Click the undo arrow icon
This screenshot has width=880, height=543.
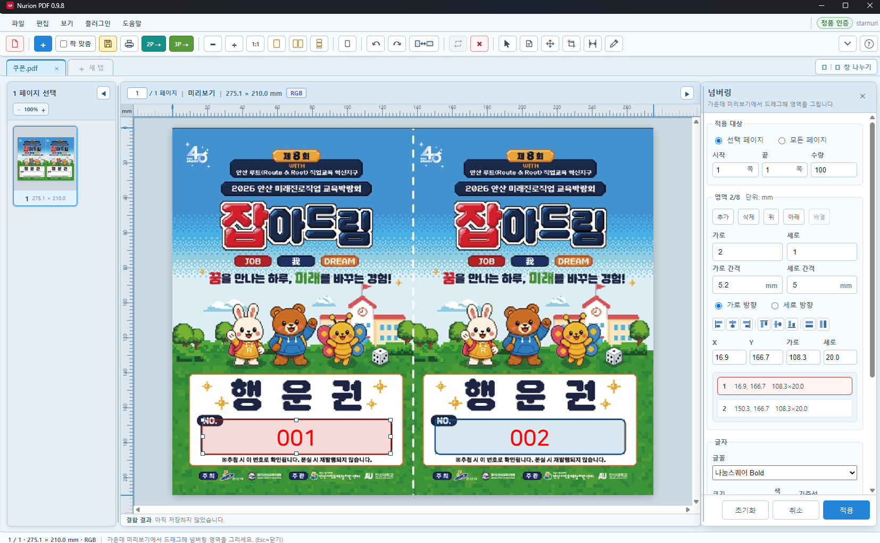pyautogui.click(x=376, y=44)
